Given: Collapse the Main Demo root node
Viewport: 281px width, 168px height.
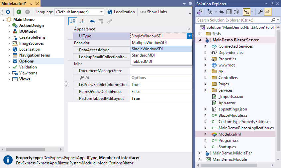Looking at the screenshot, I should (x=3, y=20).
